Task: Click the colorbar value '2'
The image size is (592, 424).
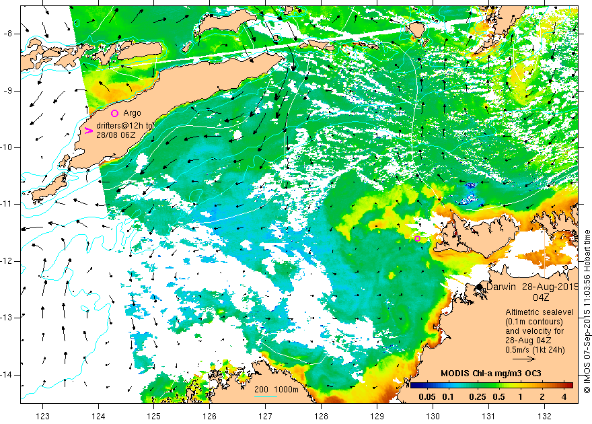Action: coord(542,397)
